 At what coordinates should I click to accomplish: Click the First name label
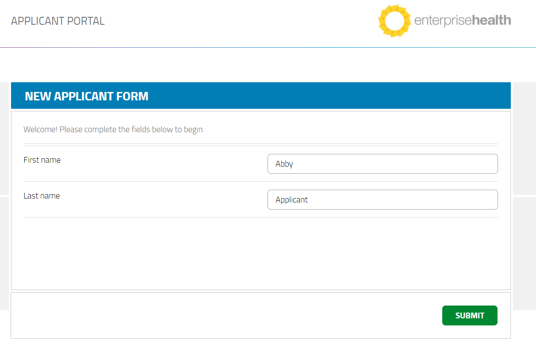42,160
